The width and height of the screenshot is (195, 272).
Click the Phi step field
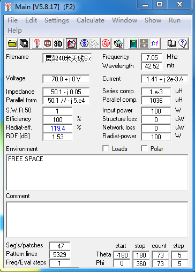coord(179,263)
